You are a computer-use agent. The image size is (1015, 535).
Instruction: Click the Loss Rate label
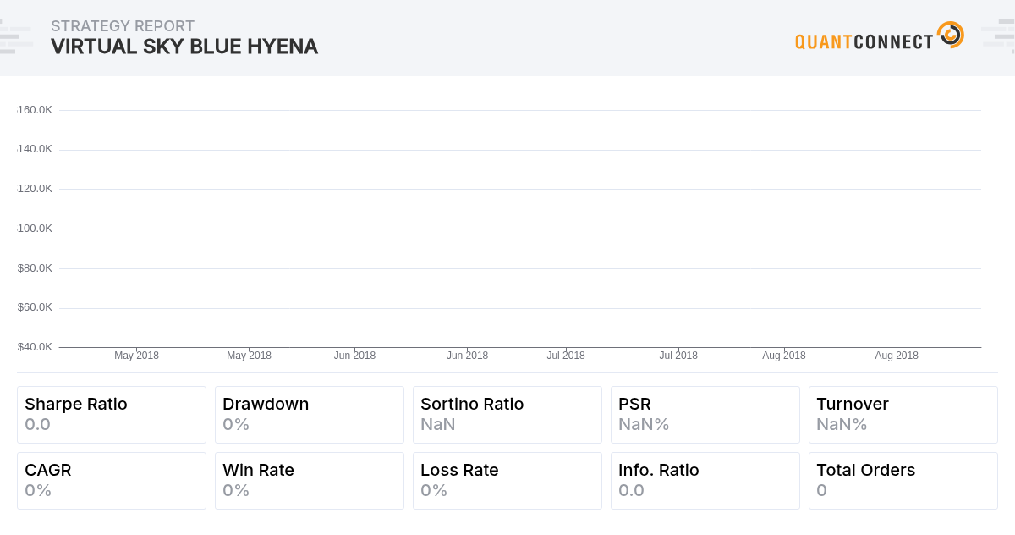click(459, 470)
